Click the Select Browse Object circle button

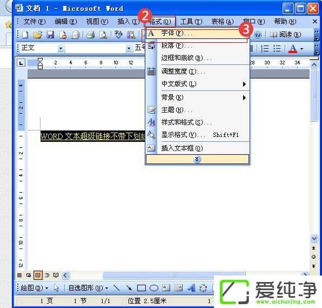coord(313,257)
